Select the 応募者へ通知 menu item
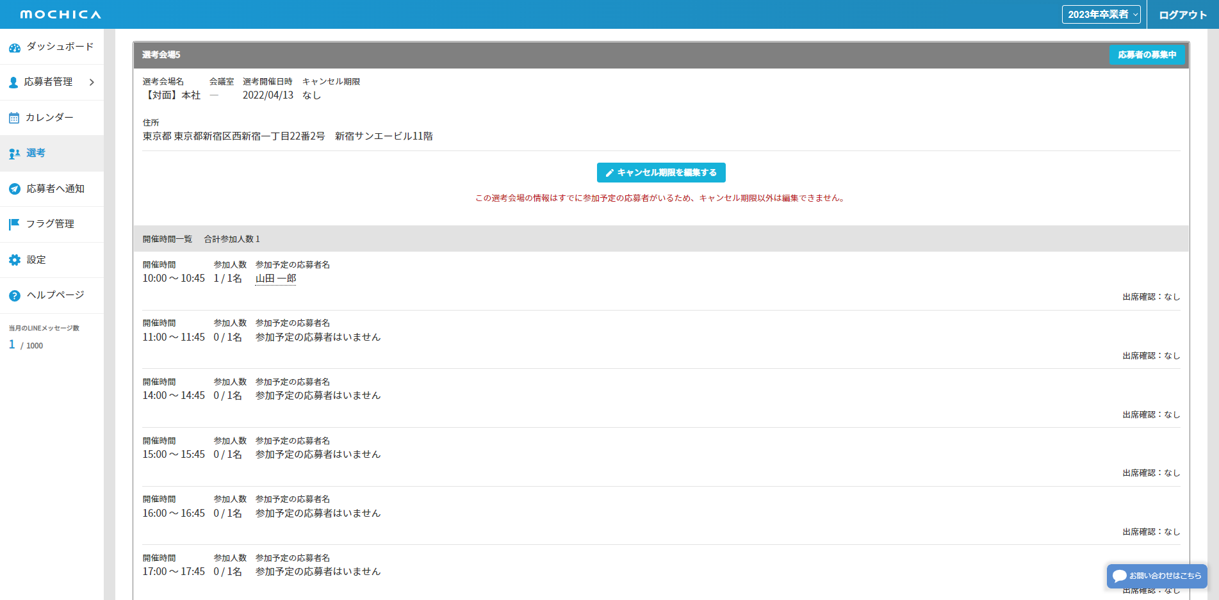The width and height of the screenshot is (1219, 600). click(x=55, y=189)
